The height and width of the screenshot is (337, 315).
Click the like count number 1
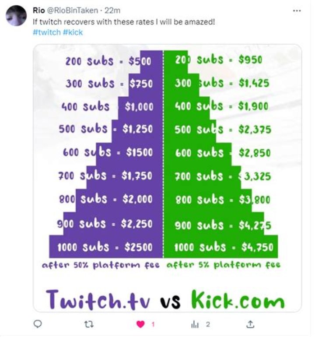(x=153, y=324)
